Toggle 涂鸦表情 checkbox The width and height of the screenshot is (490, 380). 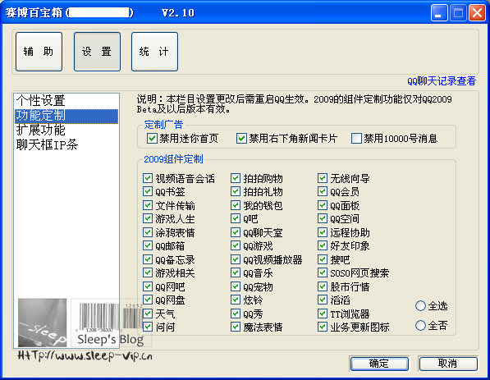point(148,232)
